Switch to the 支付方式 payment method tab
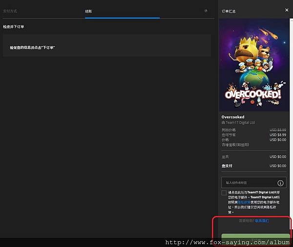 tap(10, 11)
